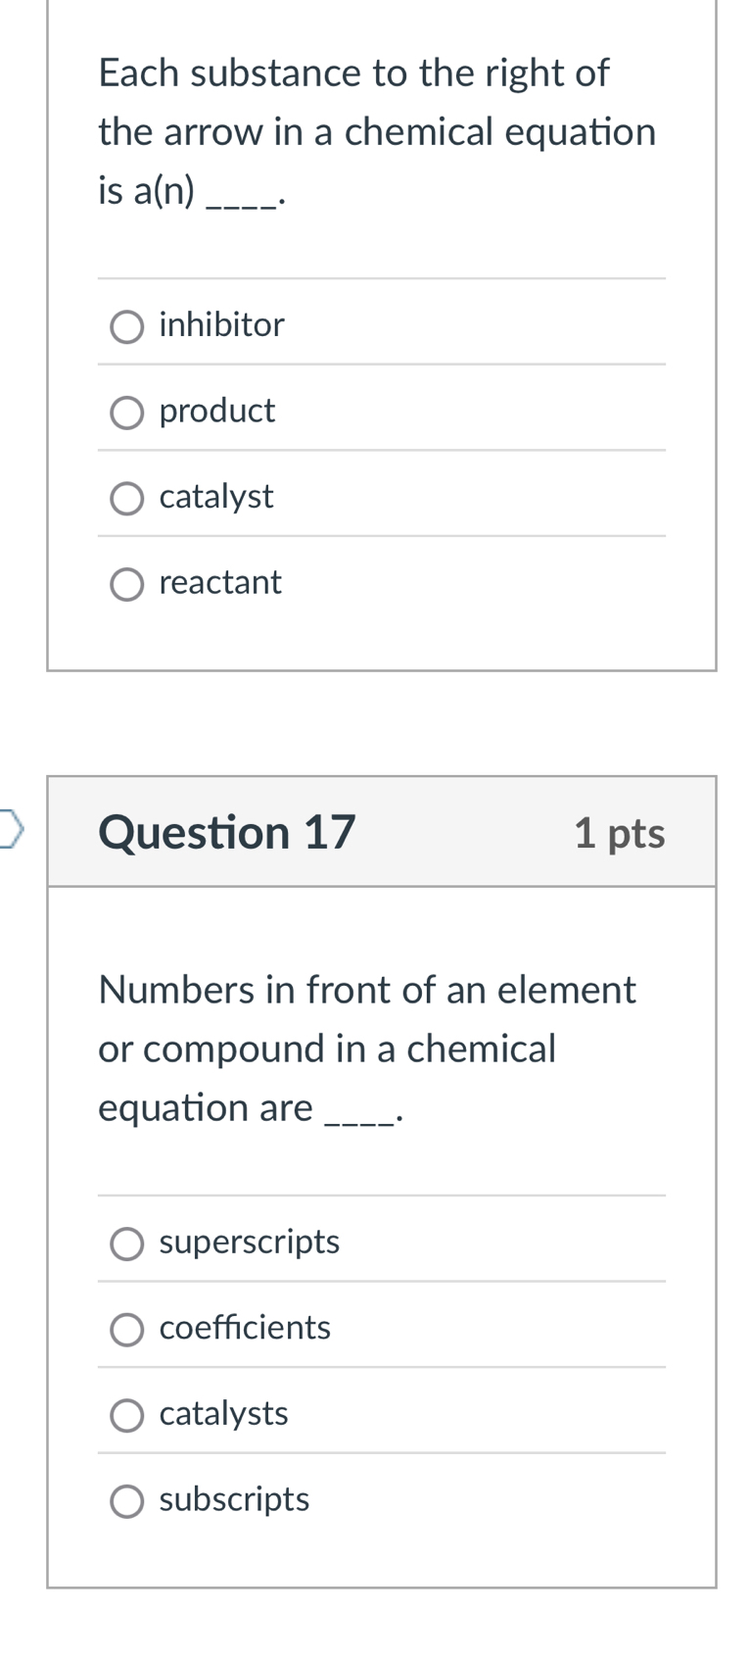Image resolution: width=749 pixels, height=1659 pixels.
Task: Click the 'catalysts' answer label text
Action: tap(223, 1413)
